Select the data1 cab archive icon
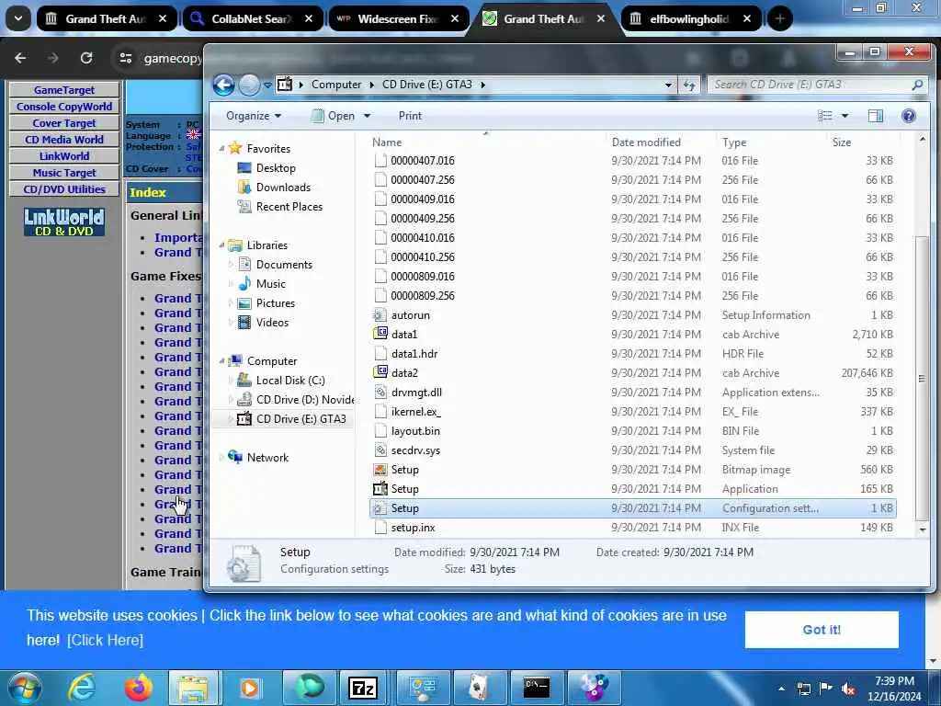The image size is (941, 706). click(380, 334)
